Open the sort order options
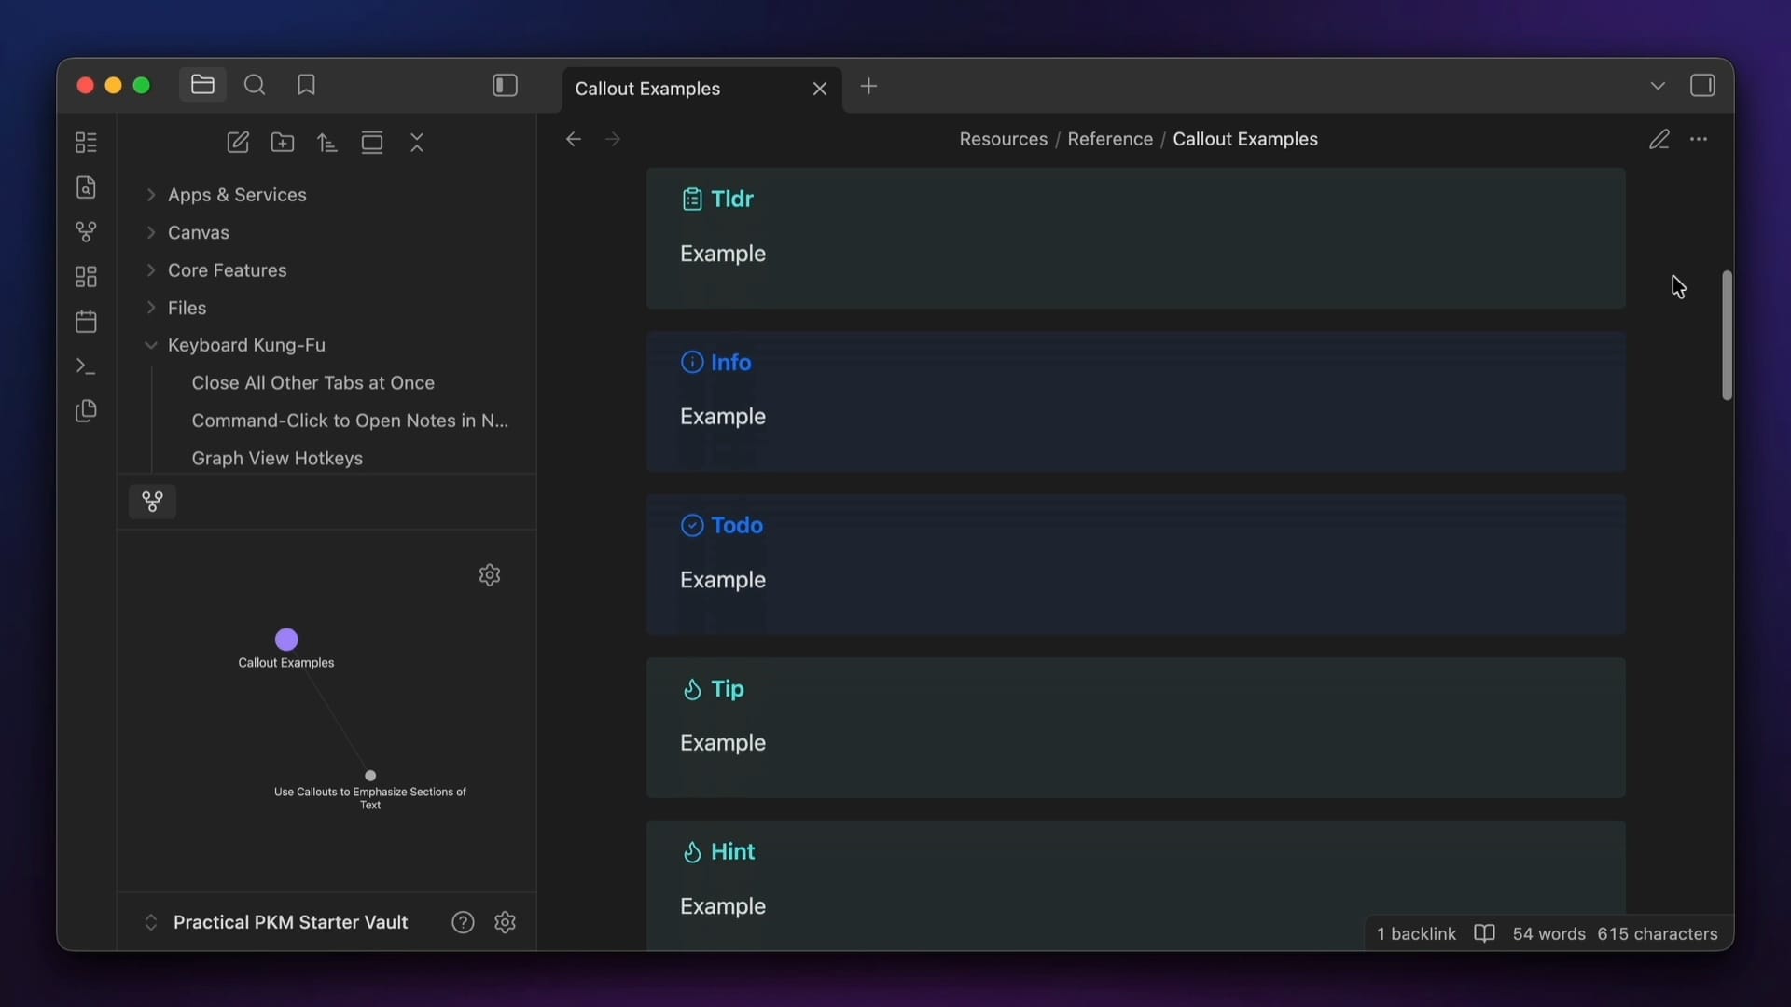Screen dimensions: 1791x1007 coord(327,143)
